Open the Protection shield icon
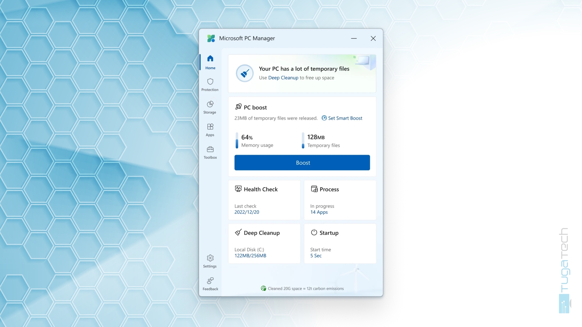The image size is (582, 327). pos(210,81)
